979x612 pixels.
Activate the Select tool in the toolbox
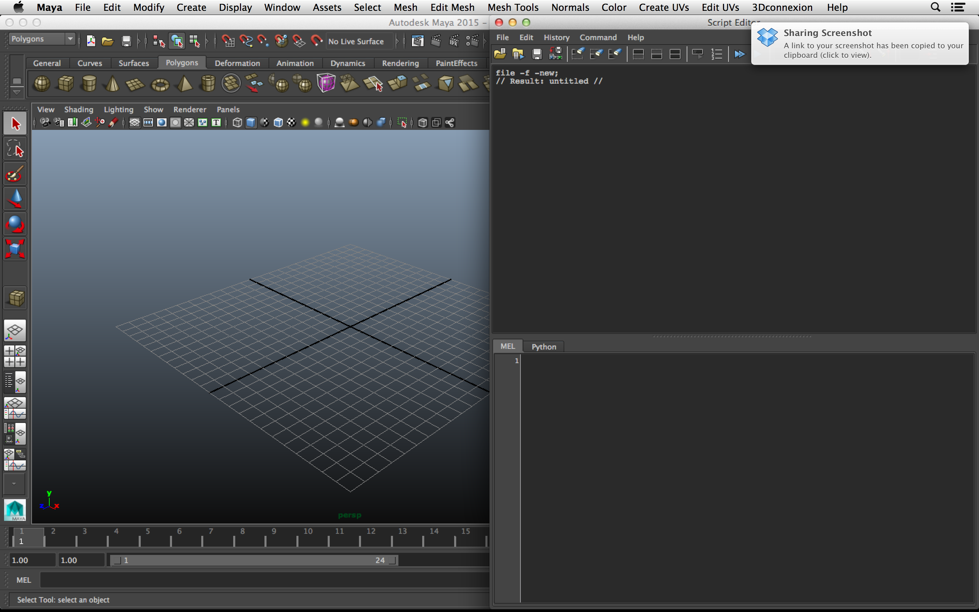(15, 123)
